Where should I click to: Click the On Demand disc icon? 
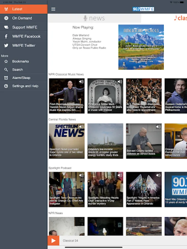[6, 18]
